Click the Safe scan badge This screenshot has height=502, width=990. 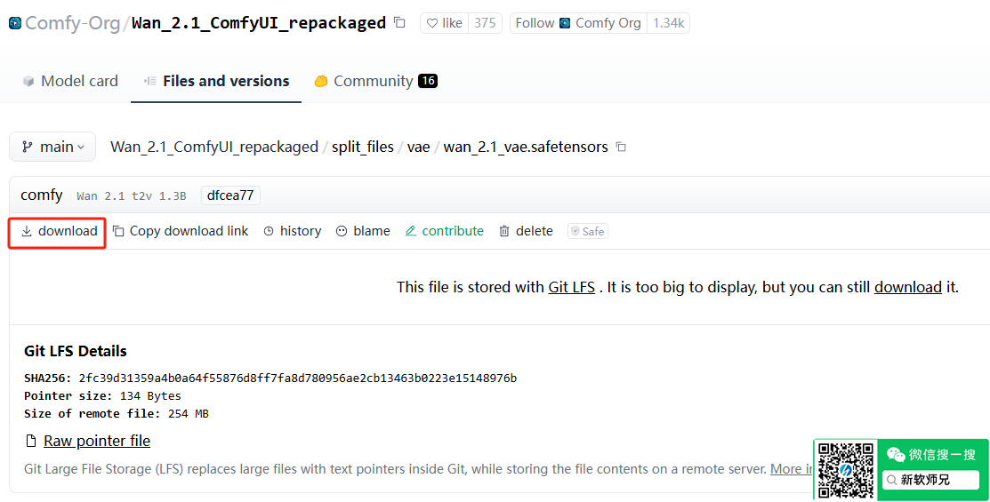point(587,231)
